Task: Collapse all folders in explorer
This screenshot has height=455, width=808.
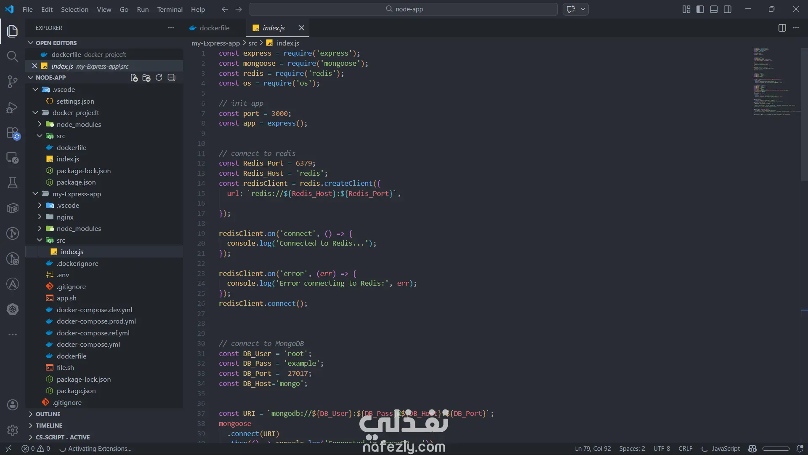Action: (171, 78)
